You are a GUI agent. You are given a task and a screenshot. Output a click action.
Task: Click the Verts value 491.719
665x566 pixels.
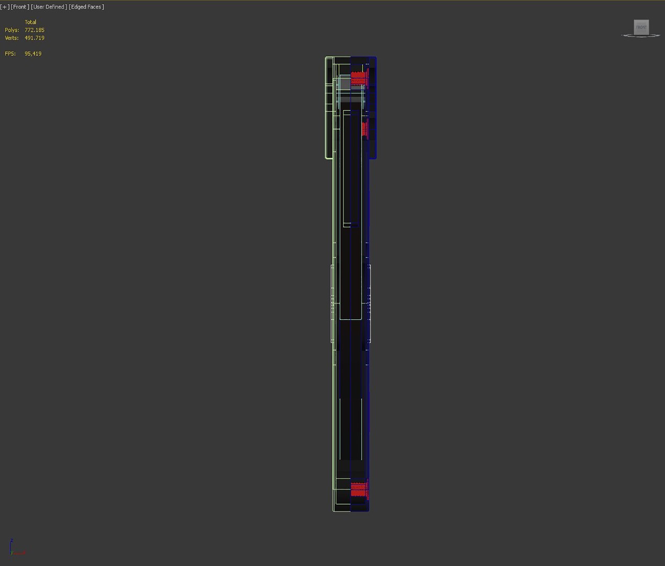pyautogui.click(x=35, y=38)
